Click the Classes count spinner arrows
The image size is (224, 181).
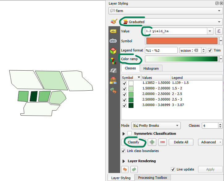220,125
